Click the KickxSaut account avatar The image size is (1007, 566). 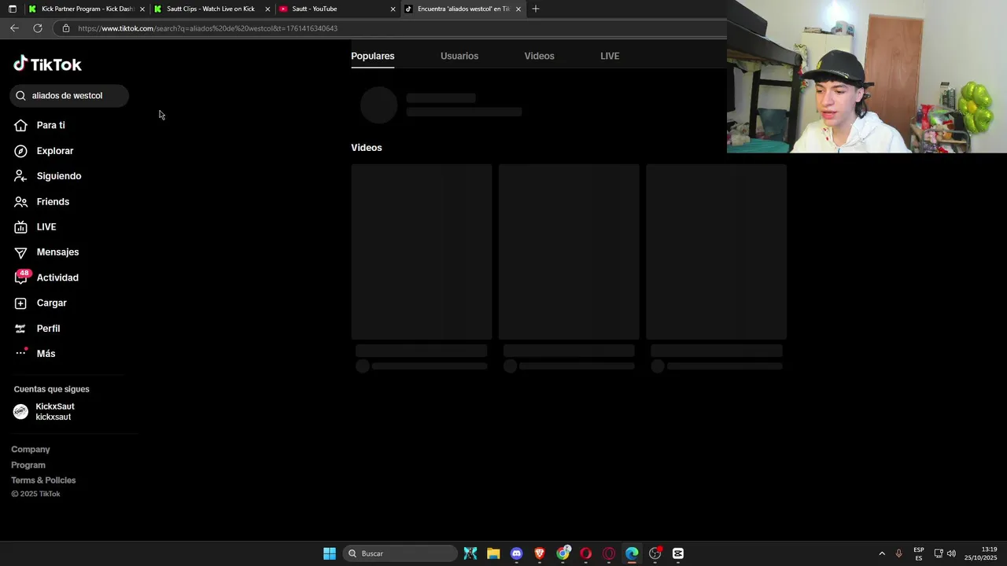pos(21,412)
